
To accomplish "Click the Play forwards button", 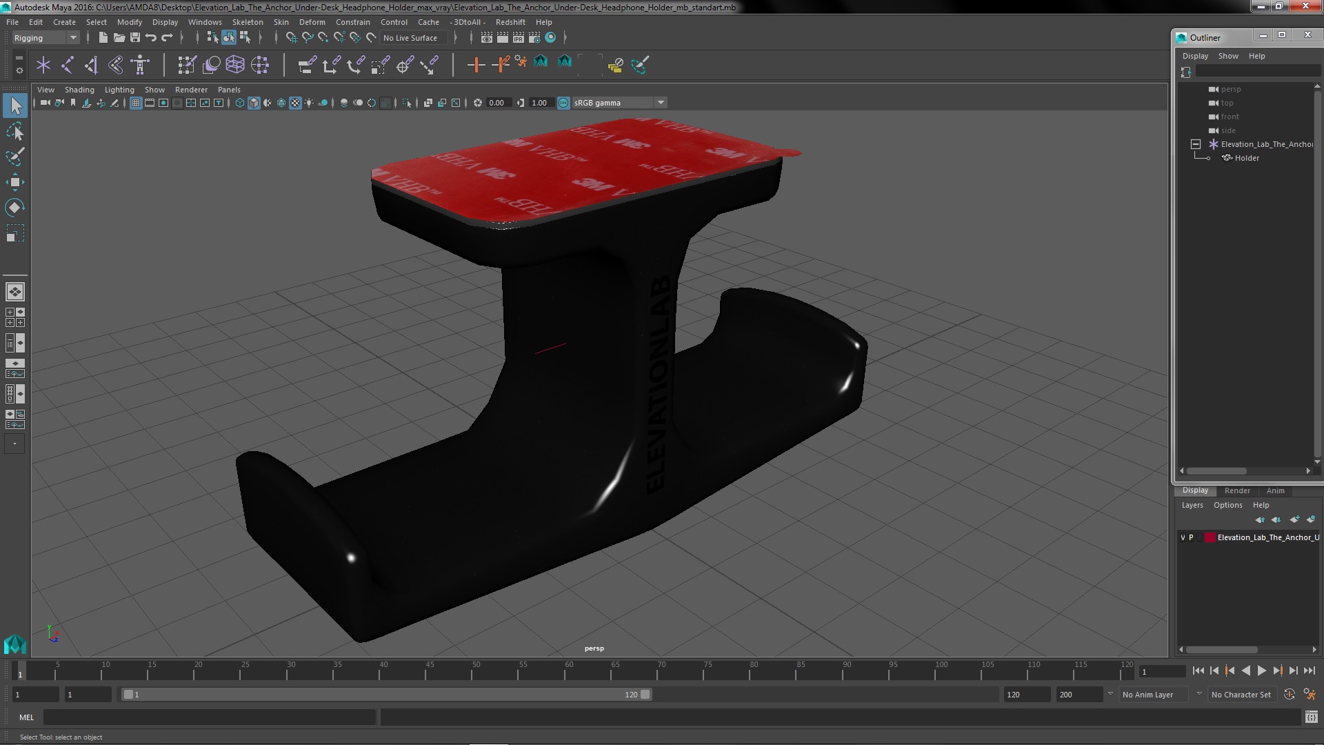I will point(1261,670).
